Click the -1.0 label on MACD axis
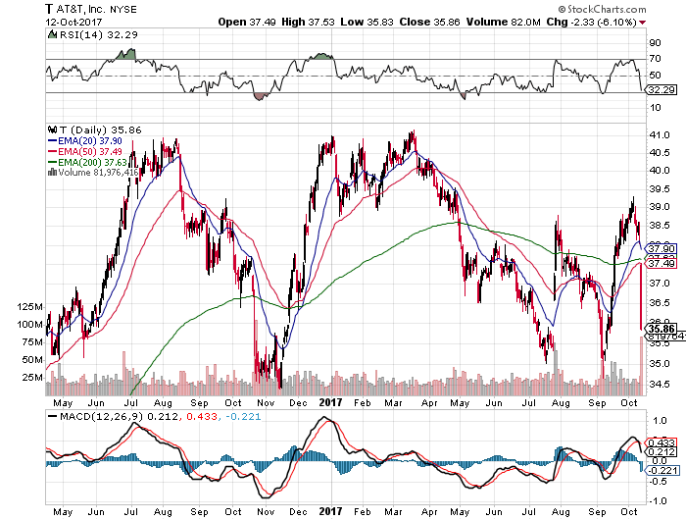Screen dimensions: 686x520 pyautogui.click(x=658, y=500)
